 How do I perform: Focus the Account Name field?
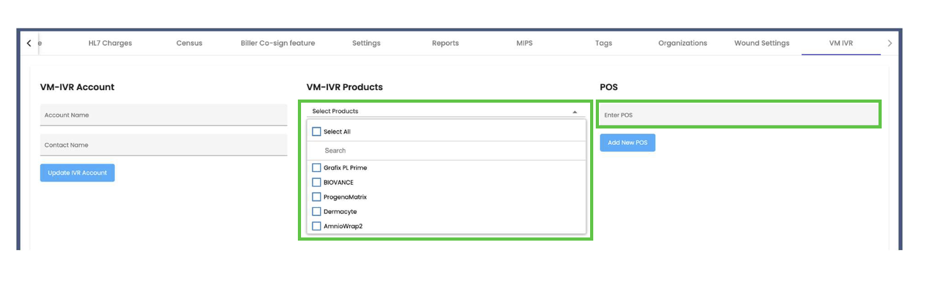pos(163,115)
